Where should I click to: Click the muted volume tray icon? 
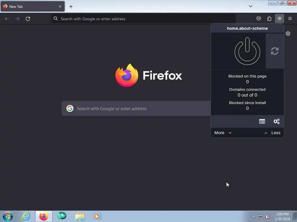click(267, 217)
